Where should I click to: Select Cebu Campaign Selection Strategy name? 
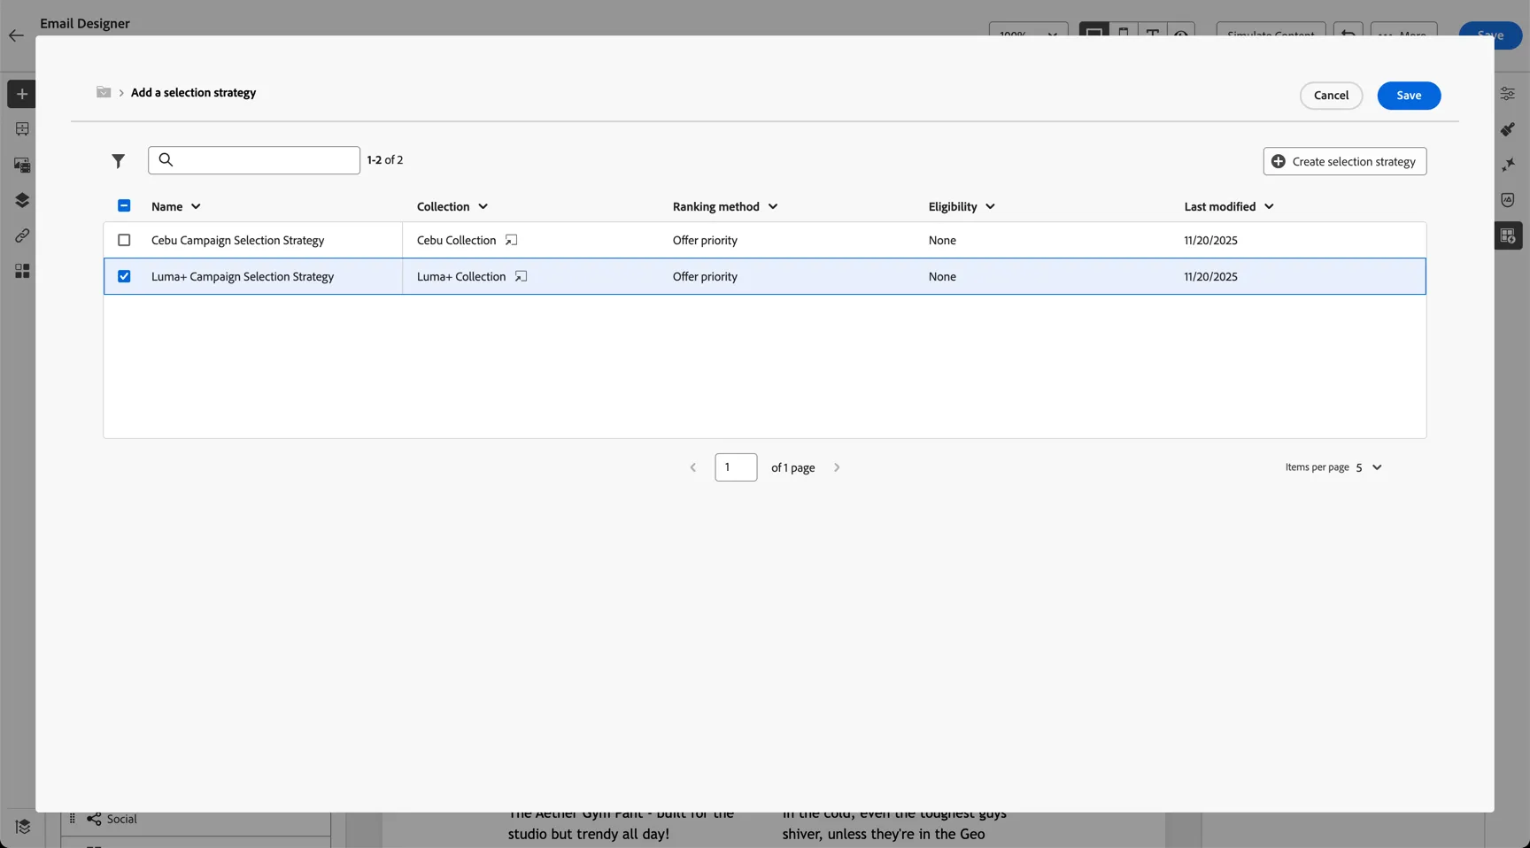point(237,240)
